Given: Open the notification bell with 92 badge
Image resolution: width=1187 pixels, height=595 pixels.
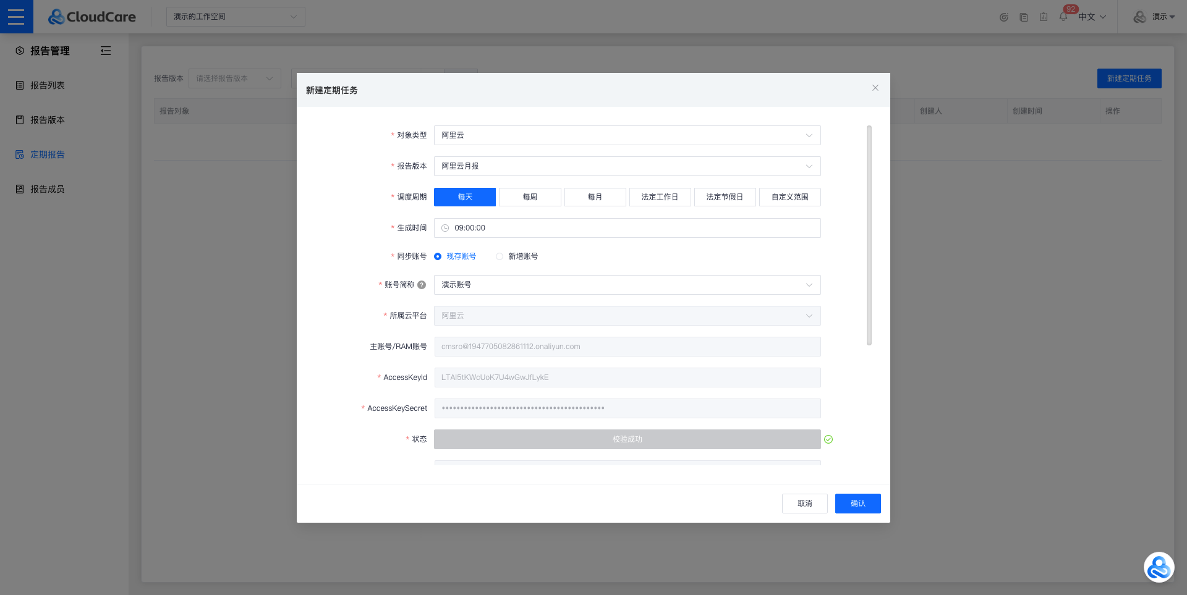Looking at the screenshot, I should 1063,17.
